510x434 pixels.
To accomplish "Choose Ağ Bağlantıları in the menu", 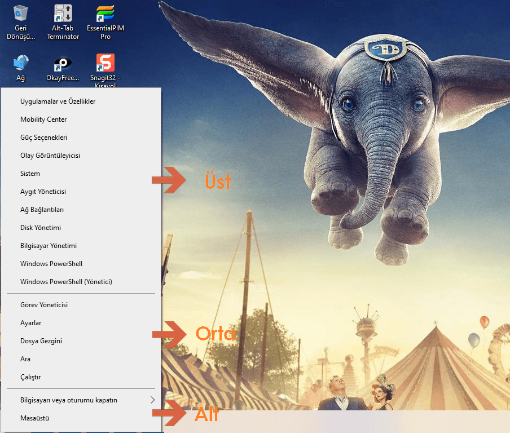I will 81,210.
